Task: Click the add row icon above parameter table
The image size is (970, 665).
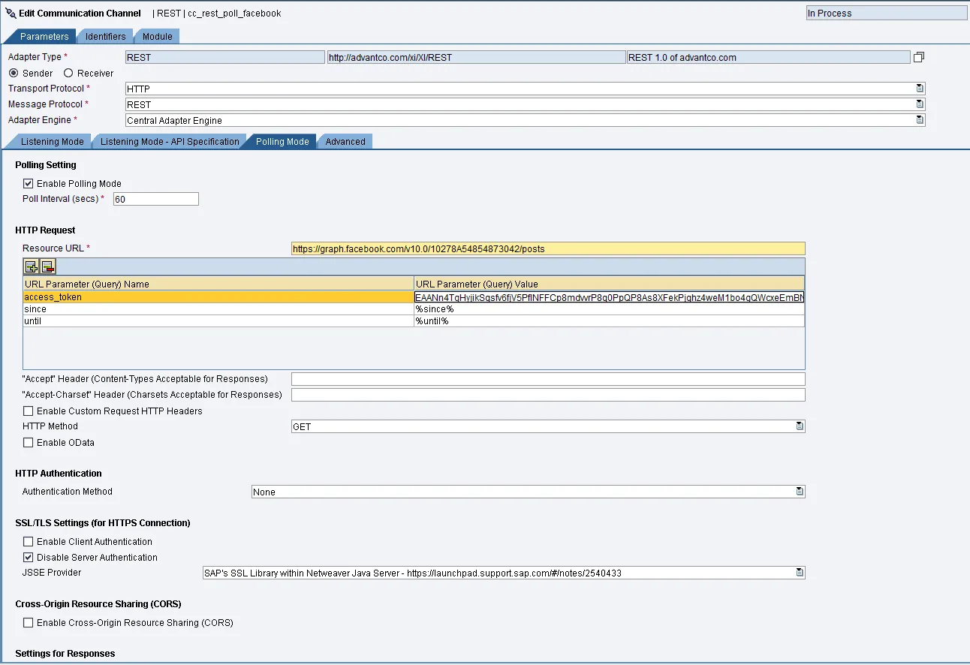Action: 32,266
